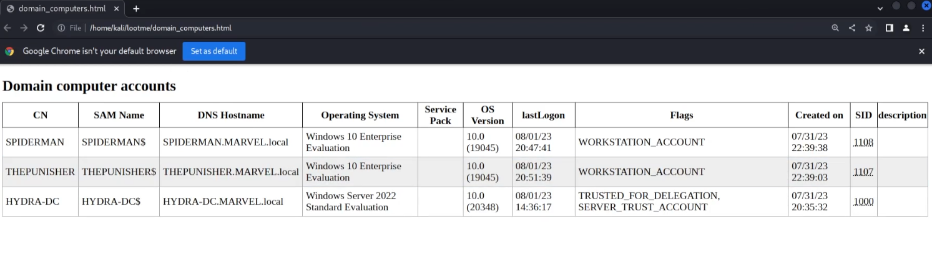Click the address bar file path
Screen dimensions: 932x254
(160, 28)
